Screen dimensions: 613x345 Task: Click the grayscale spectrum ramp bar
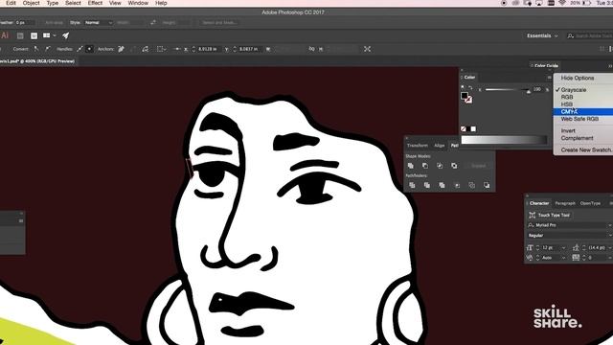pos(504,140)
